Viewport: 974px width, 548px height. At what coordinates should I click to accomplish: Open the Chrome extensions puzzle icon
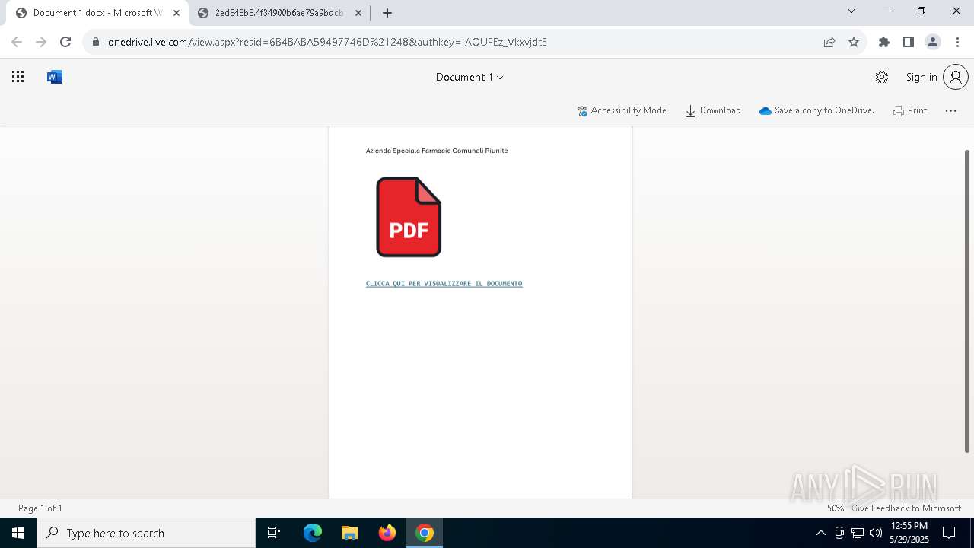[884, 42]
